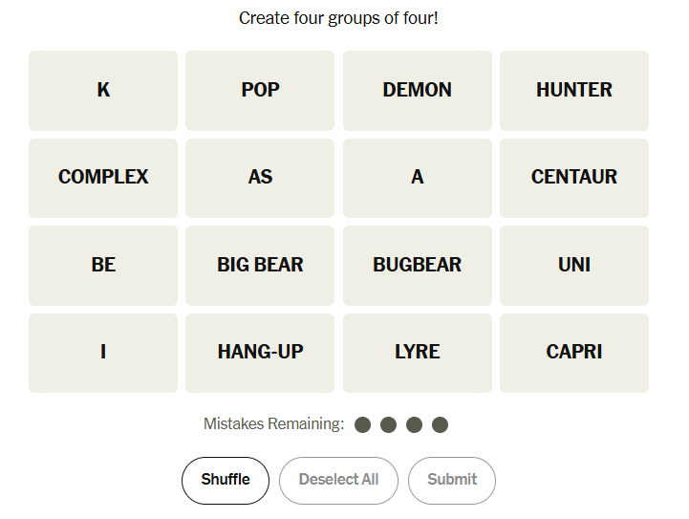Choose the CENTAUR tile
689x519 pixels.
tap(573, 178)
